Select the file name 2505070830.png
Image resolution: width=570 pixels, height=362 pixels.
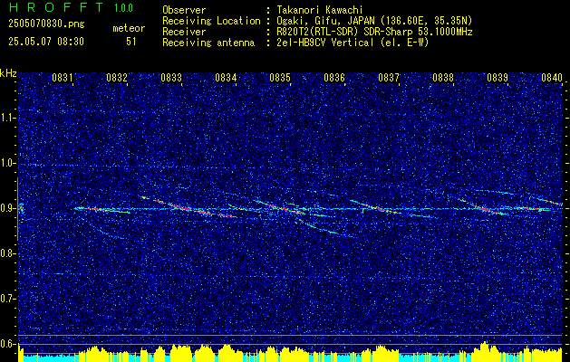(x=46, y=24)
